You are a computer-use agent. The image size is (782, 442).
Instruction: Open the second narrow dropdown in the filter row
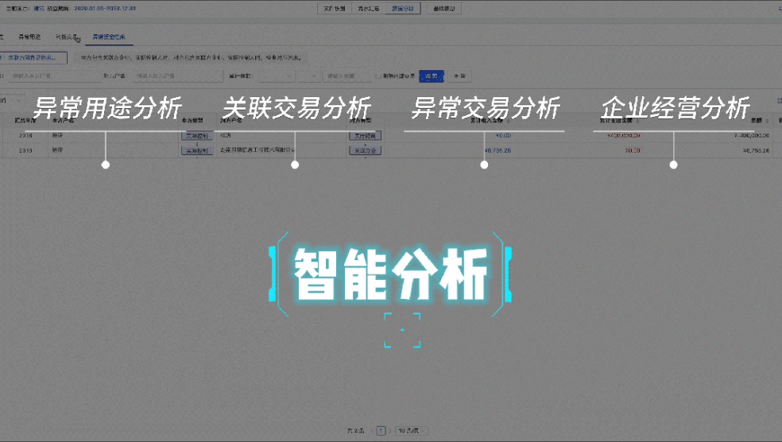309,76
